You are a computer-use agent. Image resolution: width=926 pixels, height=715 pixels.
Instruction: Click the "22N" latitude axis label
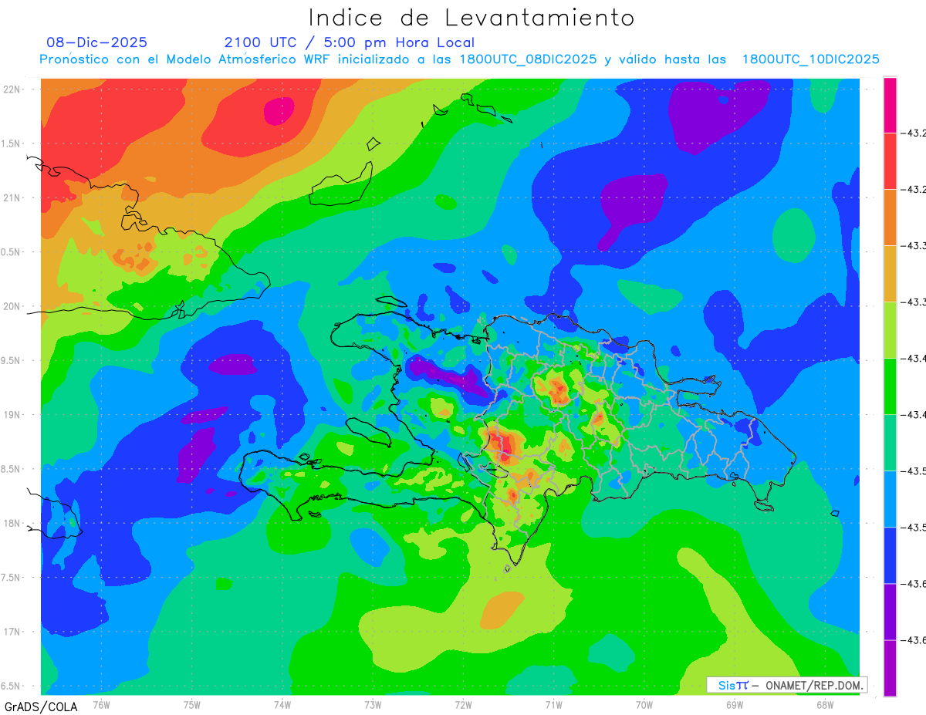point(12,89)
